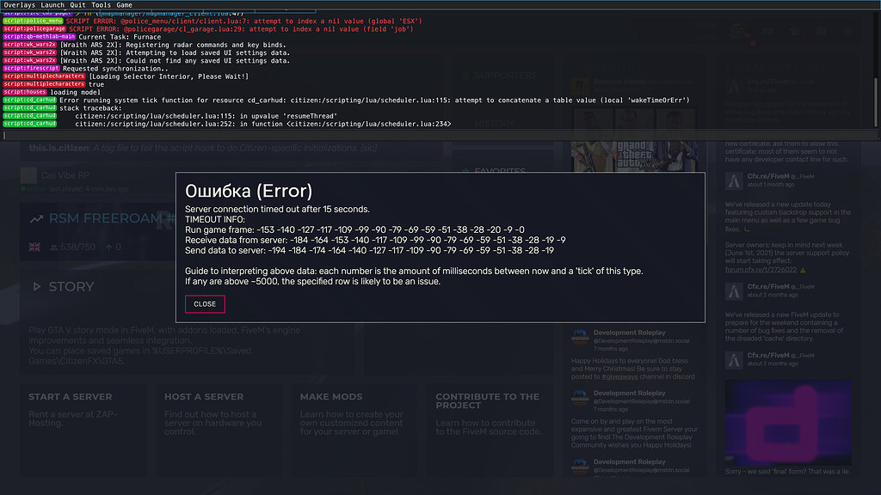881x495 pixels.
Task: Click the player count icon next to 538/750
Action: pos(53,247)
